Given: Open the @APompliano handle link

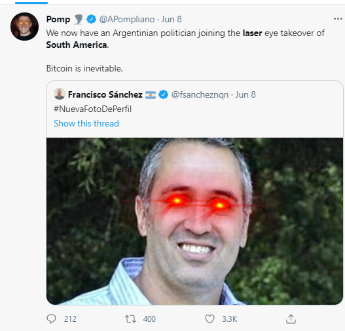Looking at the screenshot, I should [127, 20].
